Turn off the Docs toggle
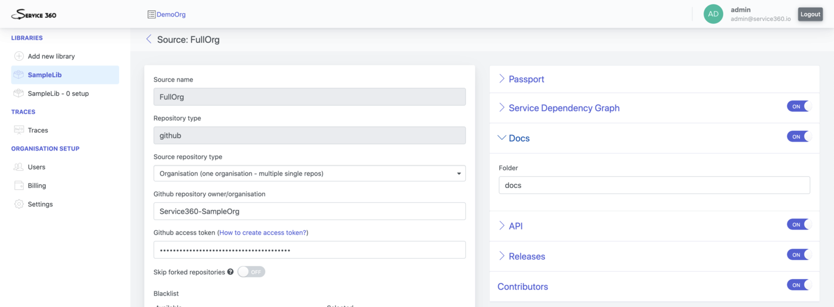834x307 pixels. 799,137
